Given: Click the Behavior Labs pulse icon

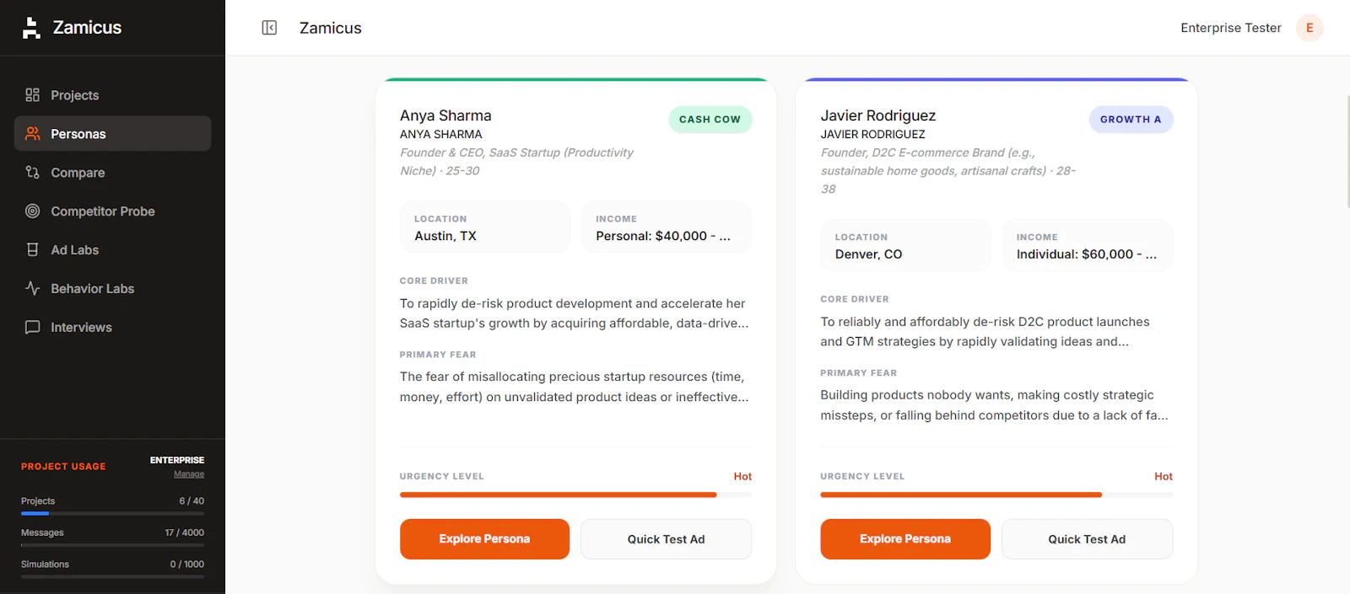Looking at the screenshot, I should point(33,289).
